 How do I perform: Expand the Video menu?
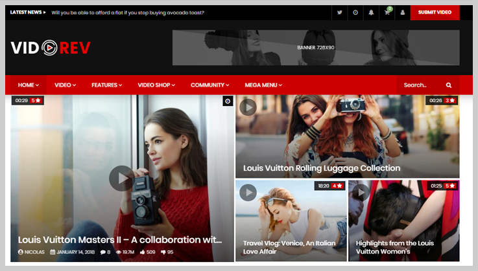click(x=66, y=85)
